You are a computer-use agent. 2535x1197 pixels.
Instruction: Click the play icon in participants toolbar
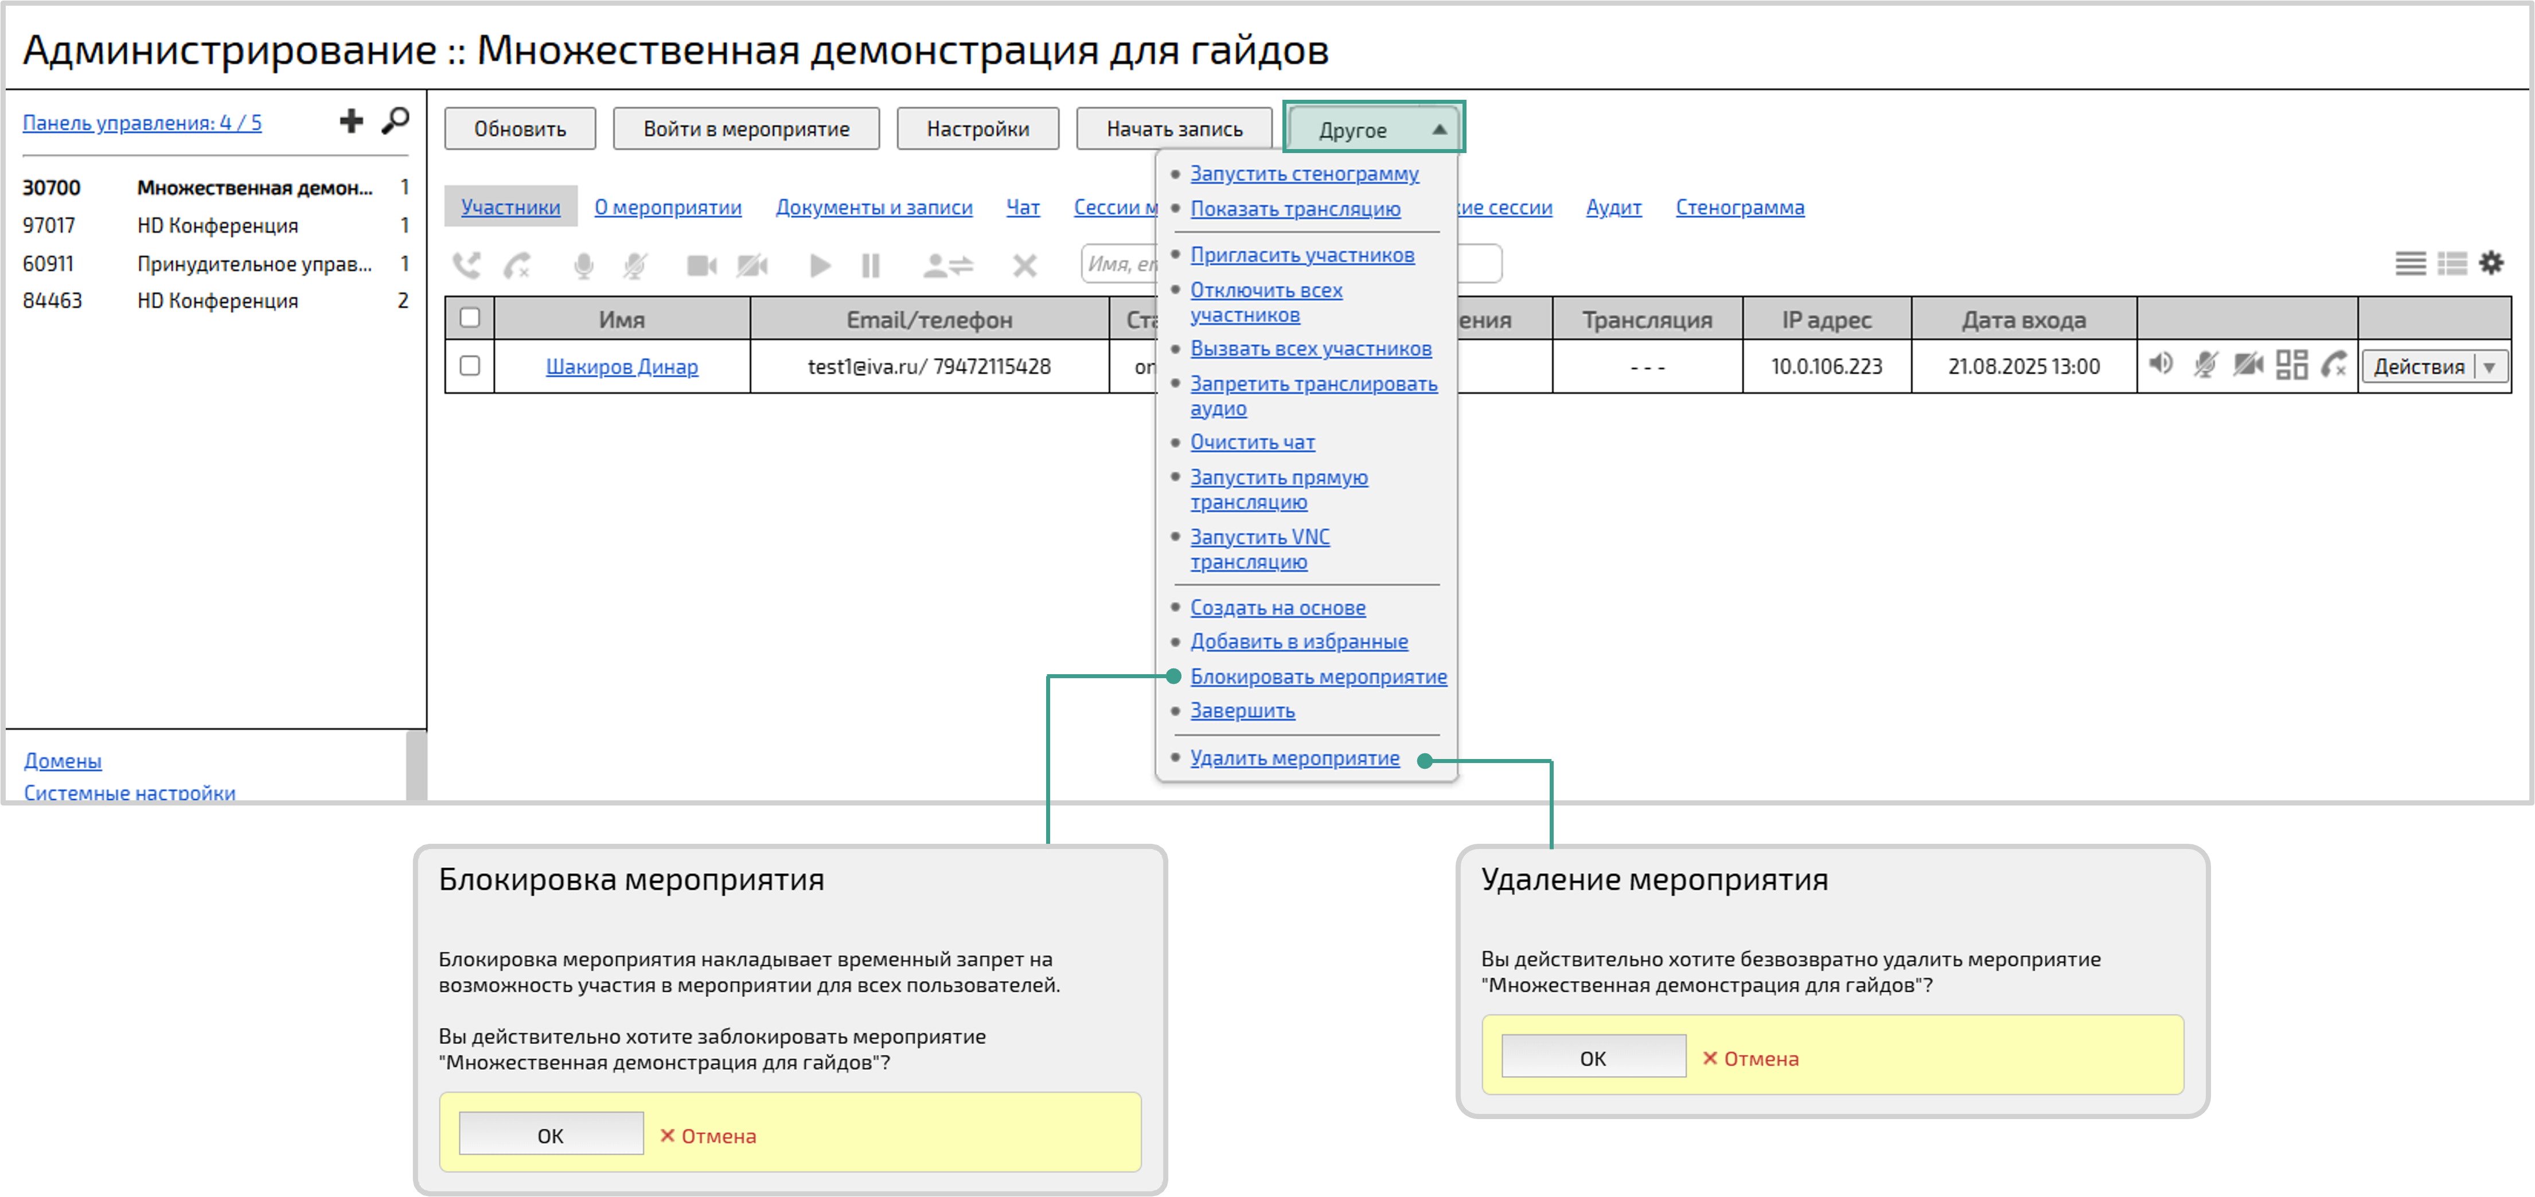pos(819,265)
